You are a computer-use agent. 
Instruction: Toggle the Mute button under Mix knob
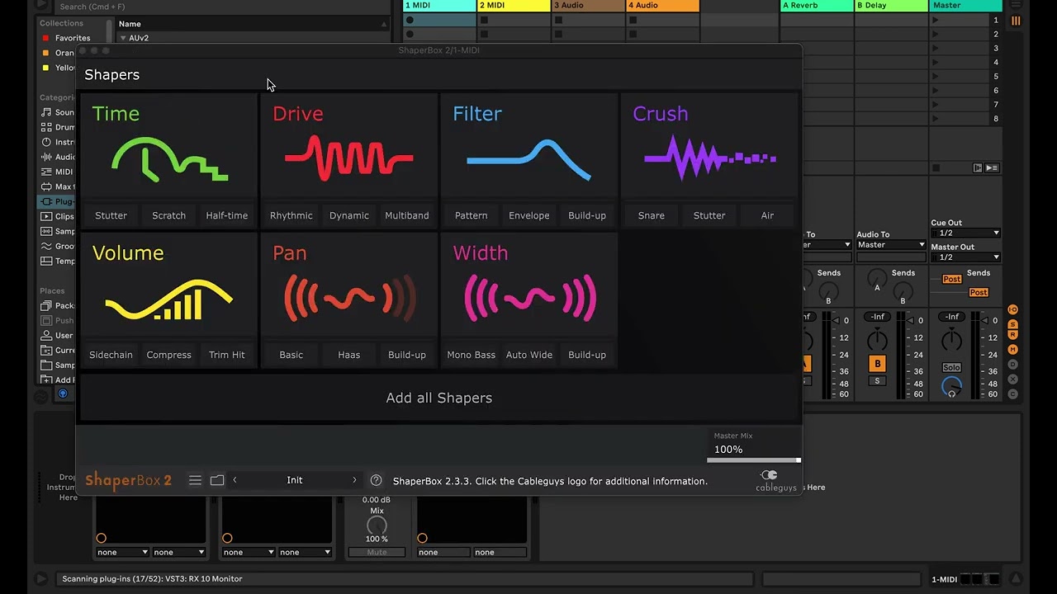377,552
